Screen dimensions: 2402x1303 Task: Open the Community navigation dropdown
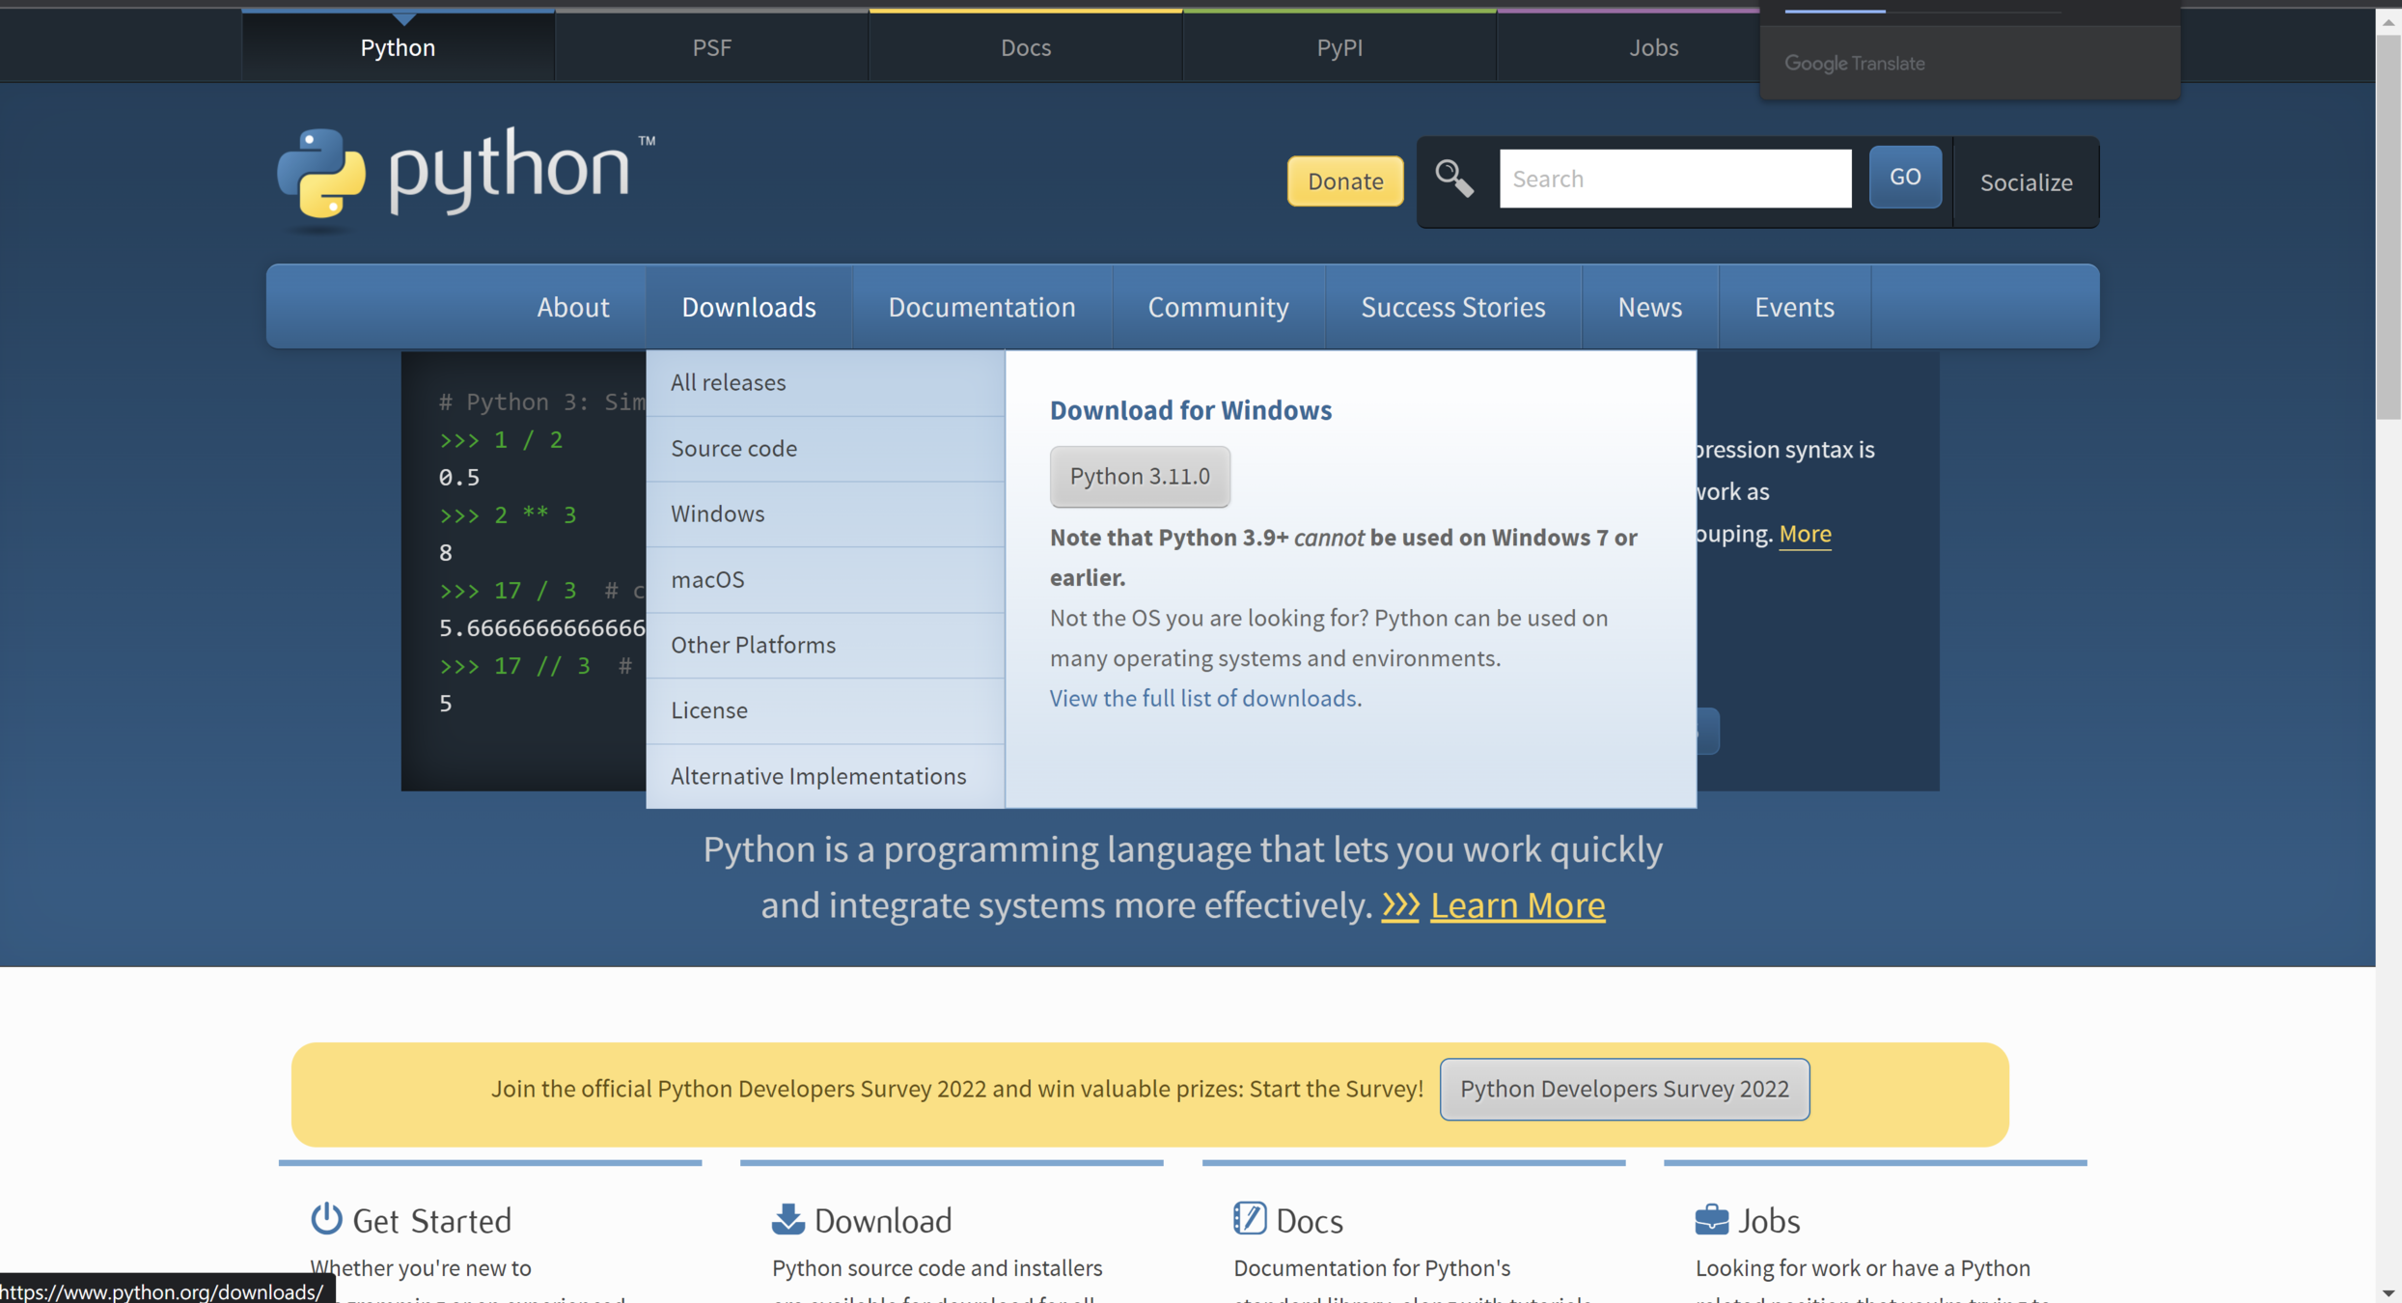click(1217, 307)
